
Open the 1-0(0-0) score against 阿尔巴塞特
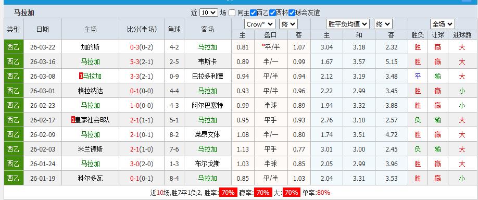tap(142, 106)
